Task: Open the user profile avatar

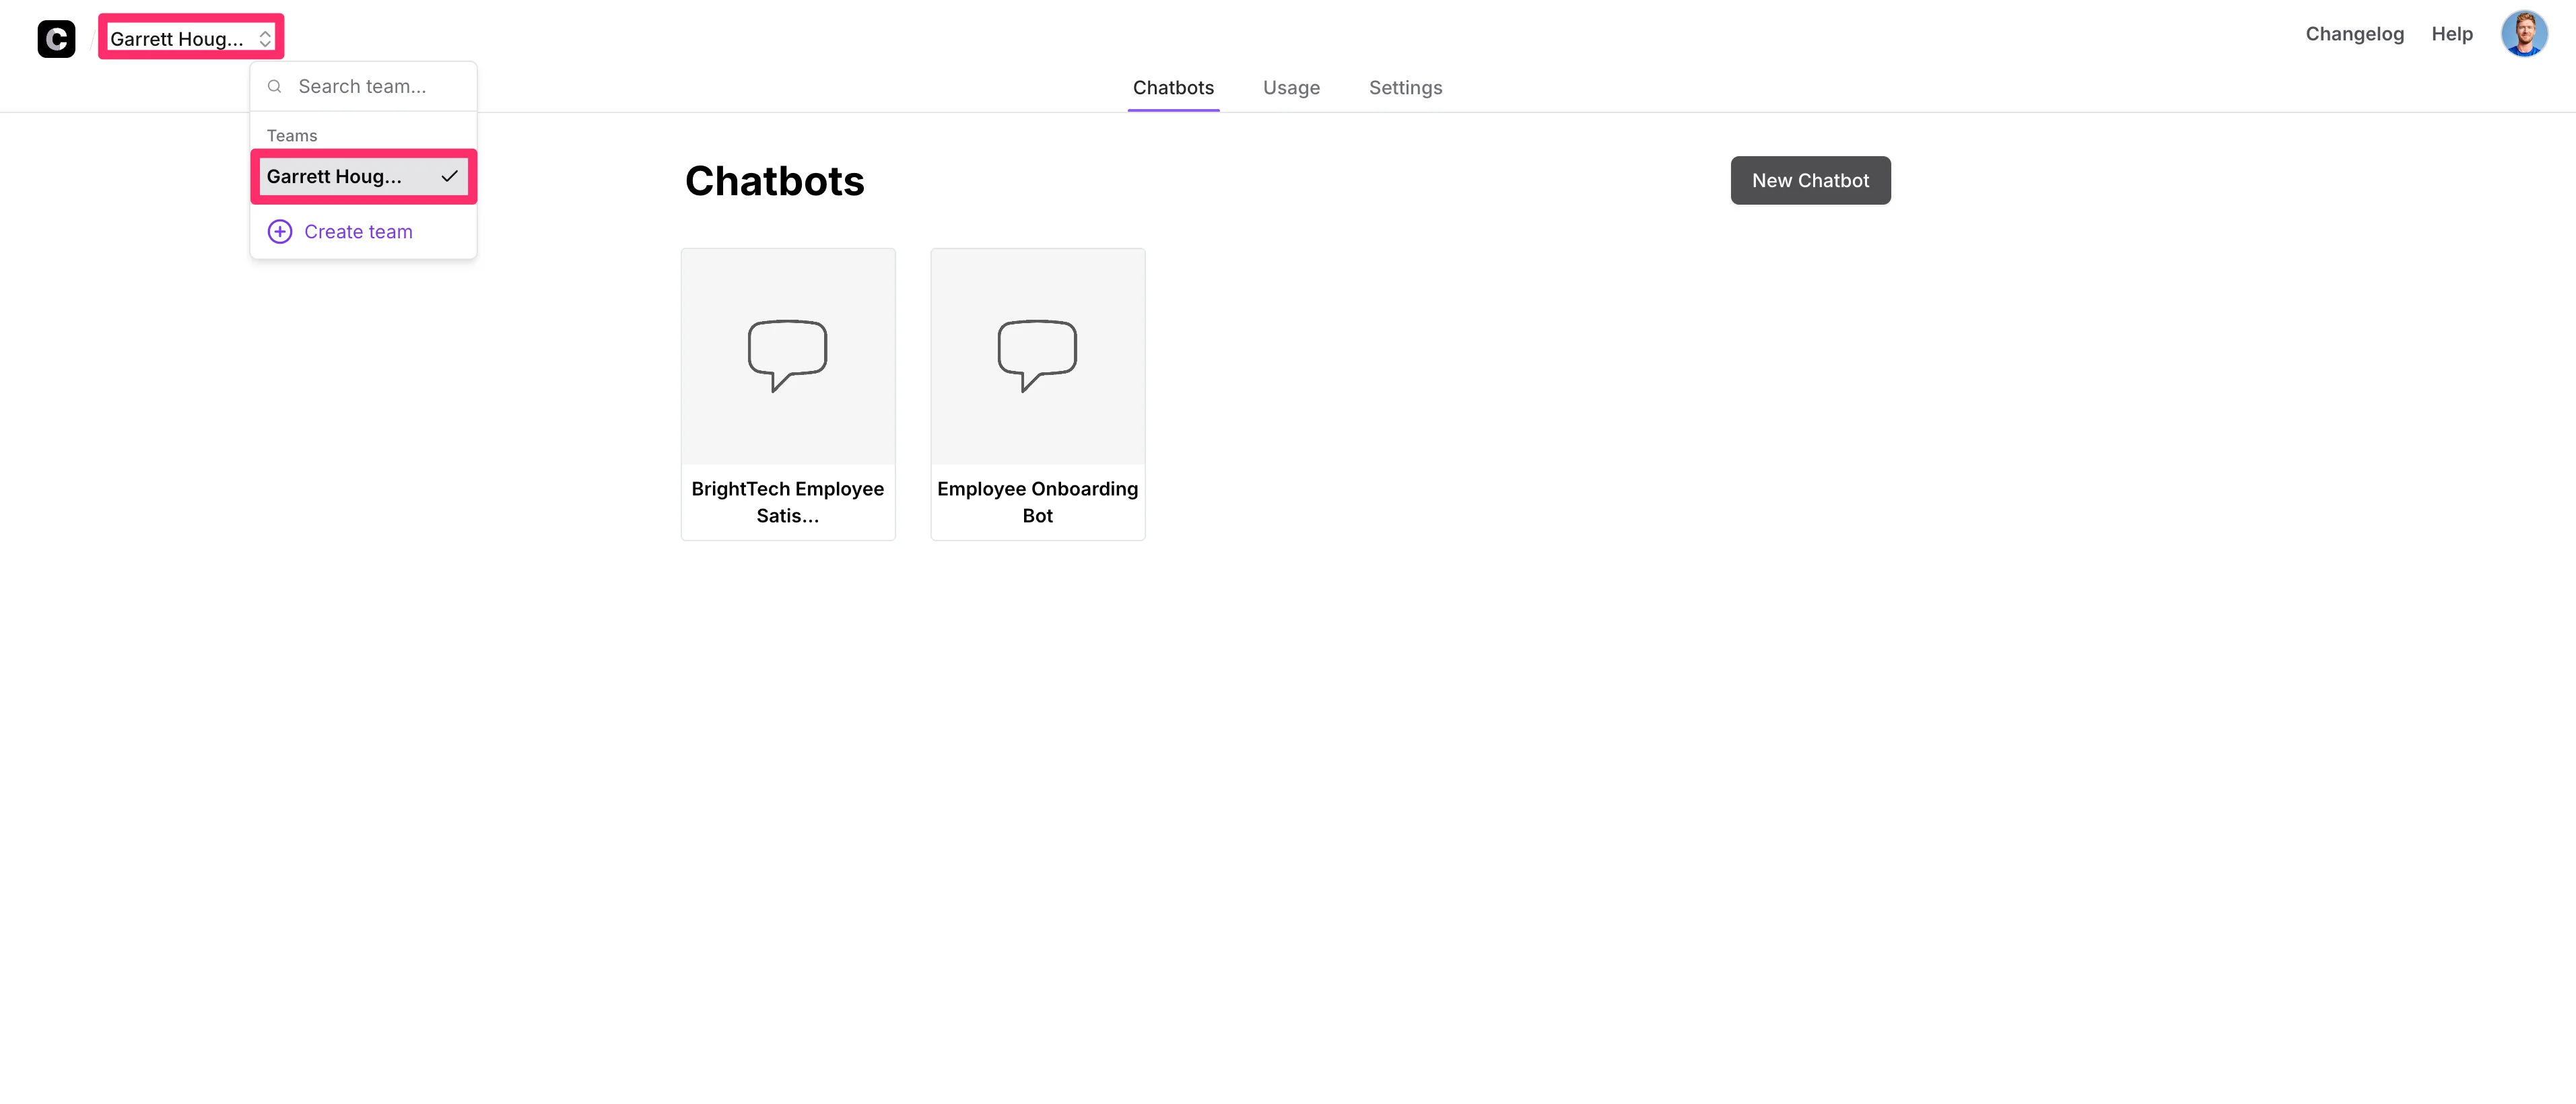Action: point(2523,34)
